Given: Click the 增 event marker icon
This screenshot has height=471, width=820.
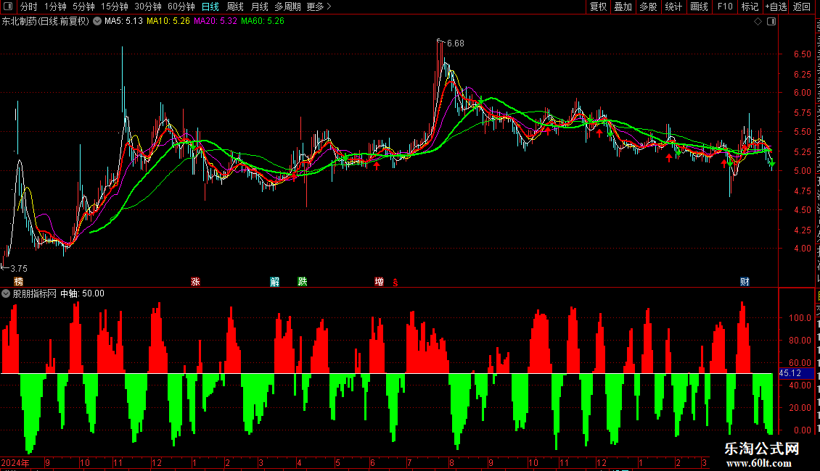Looking at the screenshot, I should pyautogui.click(x=379, y=282).
